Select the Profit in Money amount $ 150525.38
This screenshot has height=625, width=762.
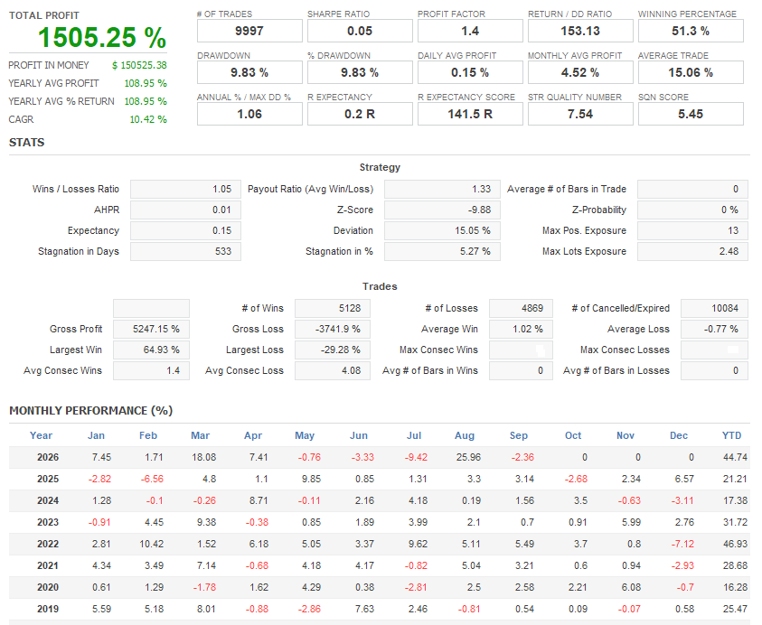click(x=139, y=65)
